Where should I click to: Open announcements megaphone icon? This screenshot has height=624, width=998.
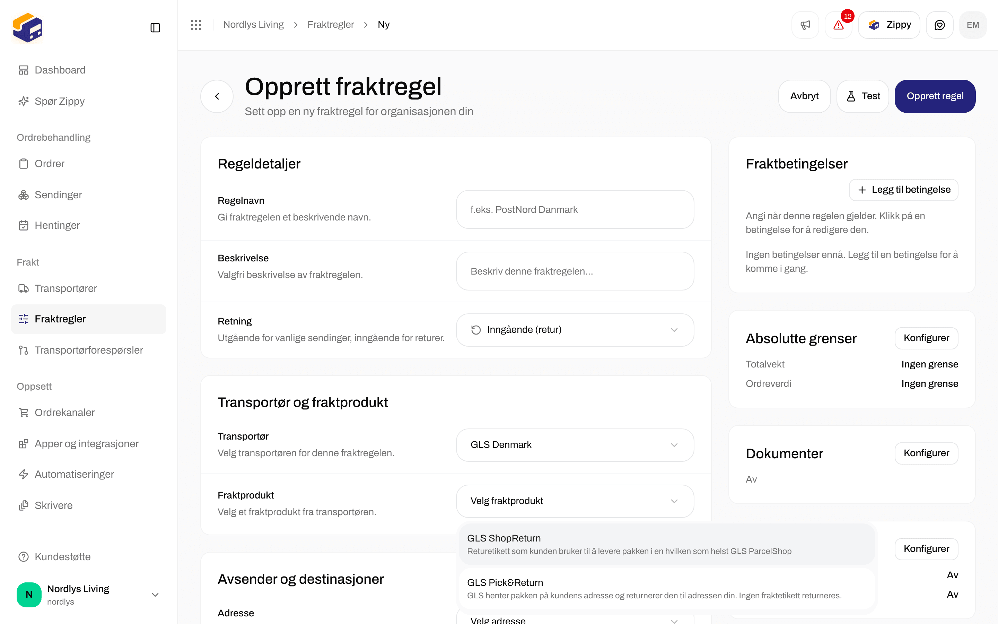point(805,25)
